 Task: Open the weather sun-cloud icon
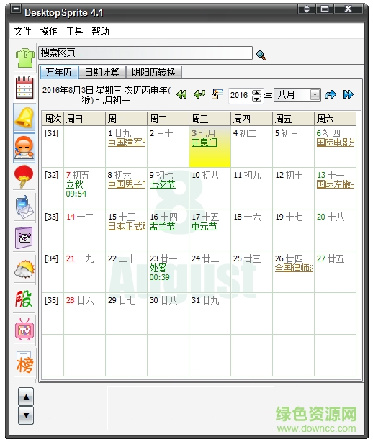click(x=24, y=269)
